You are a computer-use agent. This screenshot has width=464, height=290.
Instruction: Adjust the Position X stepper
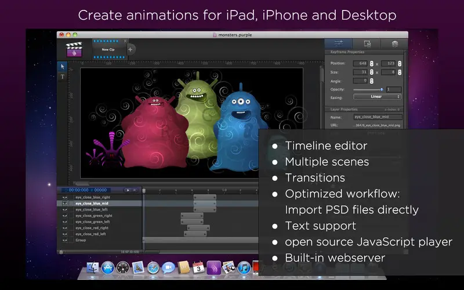pyautogui.click(x=372, y=63)
